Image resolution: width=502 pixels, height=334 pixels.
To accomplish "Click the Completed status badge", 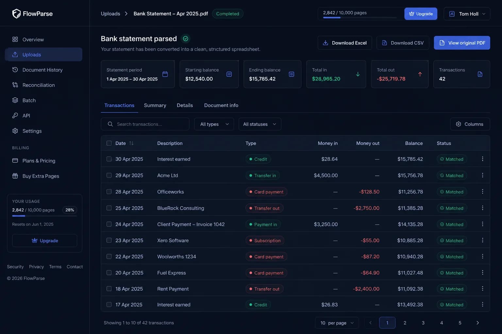I will tap(227, 14).
